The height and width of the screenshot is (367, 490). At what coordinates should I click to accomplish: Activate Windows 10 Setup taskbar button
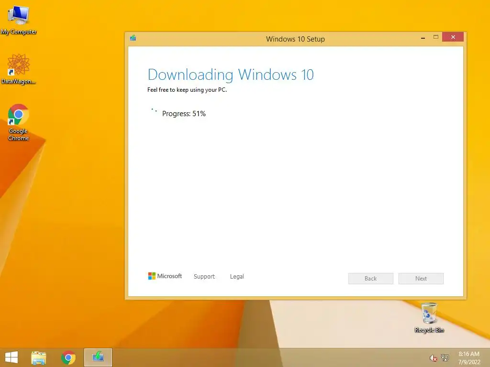click(x=98, y=357)
